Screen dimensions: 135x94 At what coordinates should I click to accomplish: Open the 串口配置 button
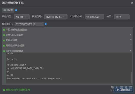(8, 10)
